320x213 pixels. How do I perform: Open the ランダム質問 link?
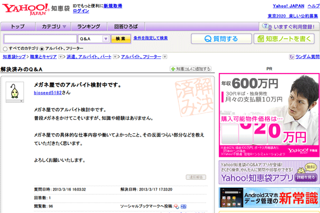[307, 57]
